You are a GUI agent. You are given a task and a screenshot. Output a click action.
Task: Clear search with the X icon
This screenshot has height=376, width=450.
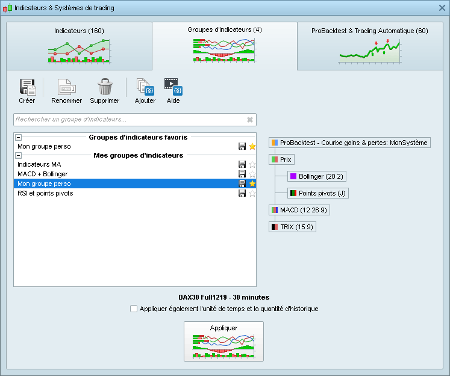click(250, 120)
